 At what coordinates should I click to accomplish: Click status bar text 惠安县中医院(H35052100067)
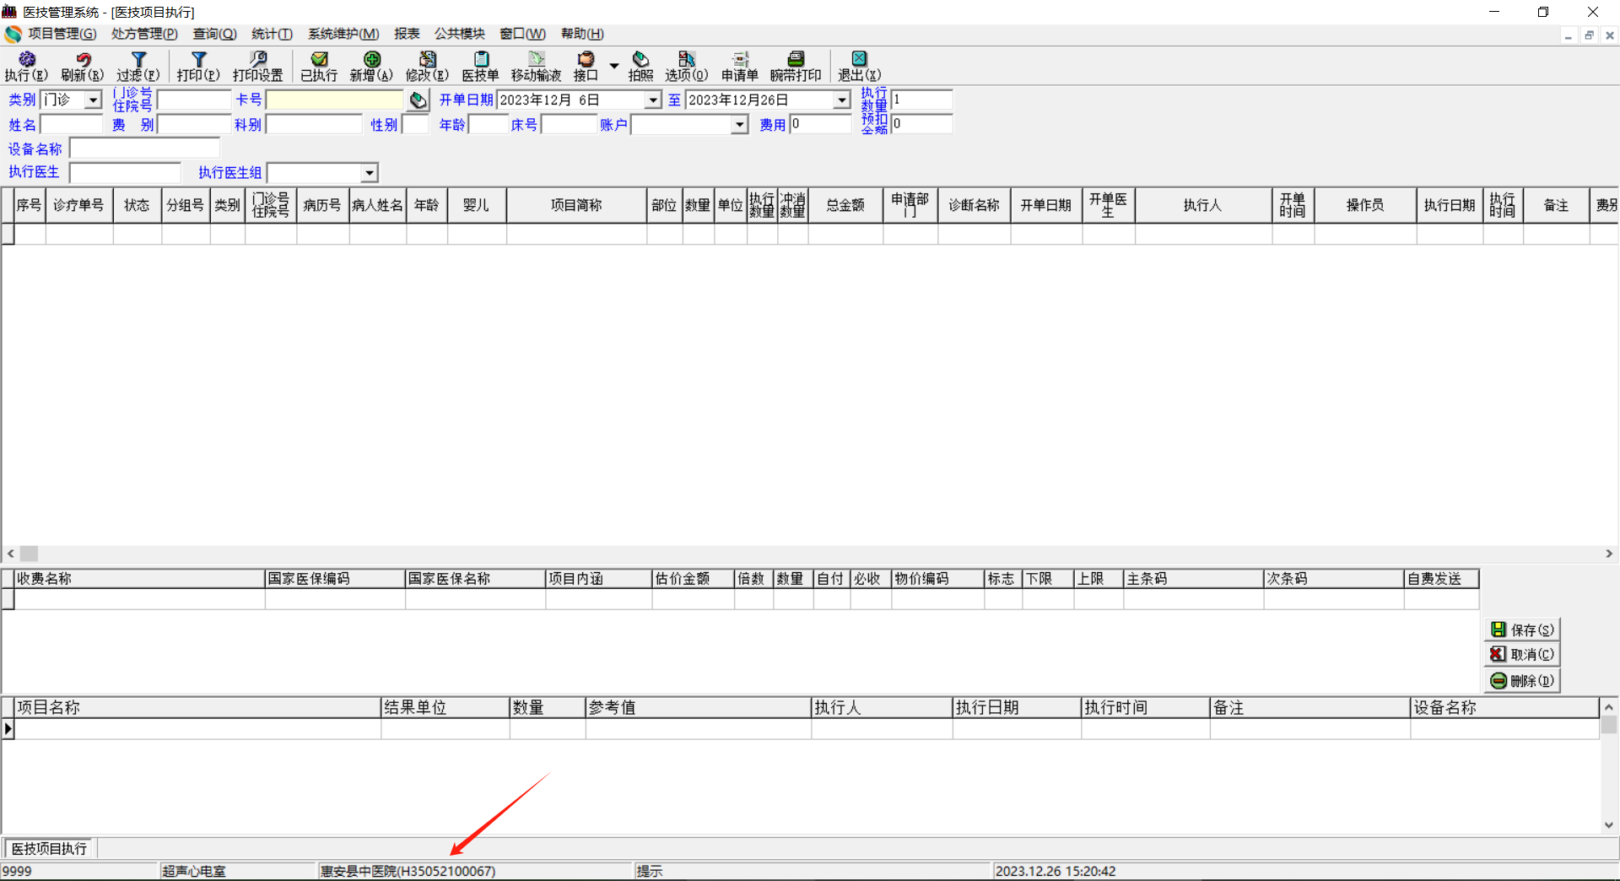pyautogui.click(x=408, y=871)
